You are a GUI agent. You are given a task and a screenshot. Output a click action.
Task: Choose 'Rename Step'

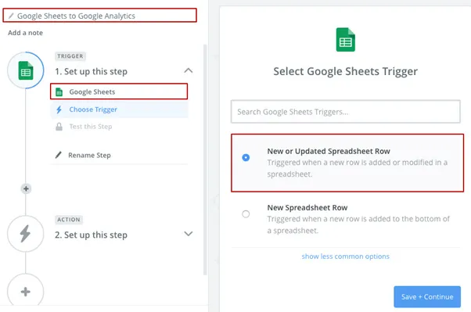tap(89, 156)
